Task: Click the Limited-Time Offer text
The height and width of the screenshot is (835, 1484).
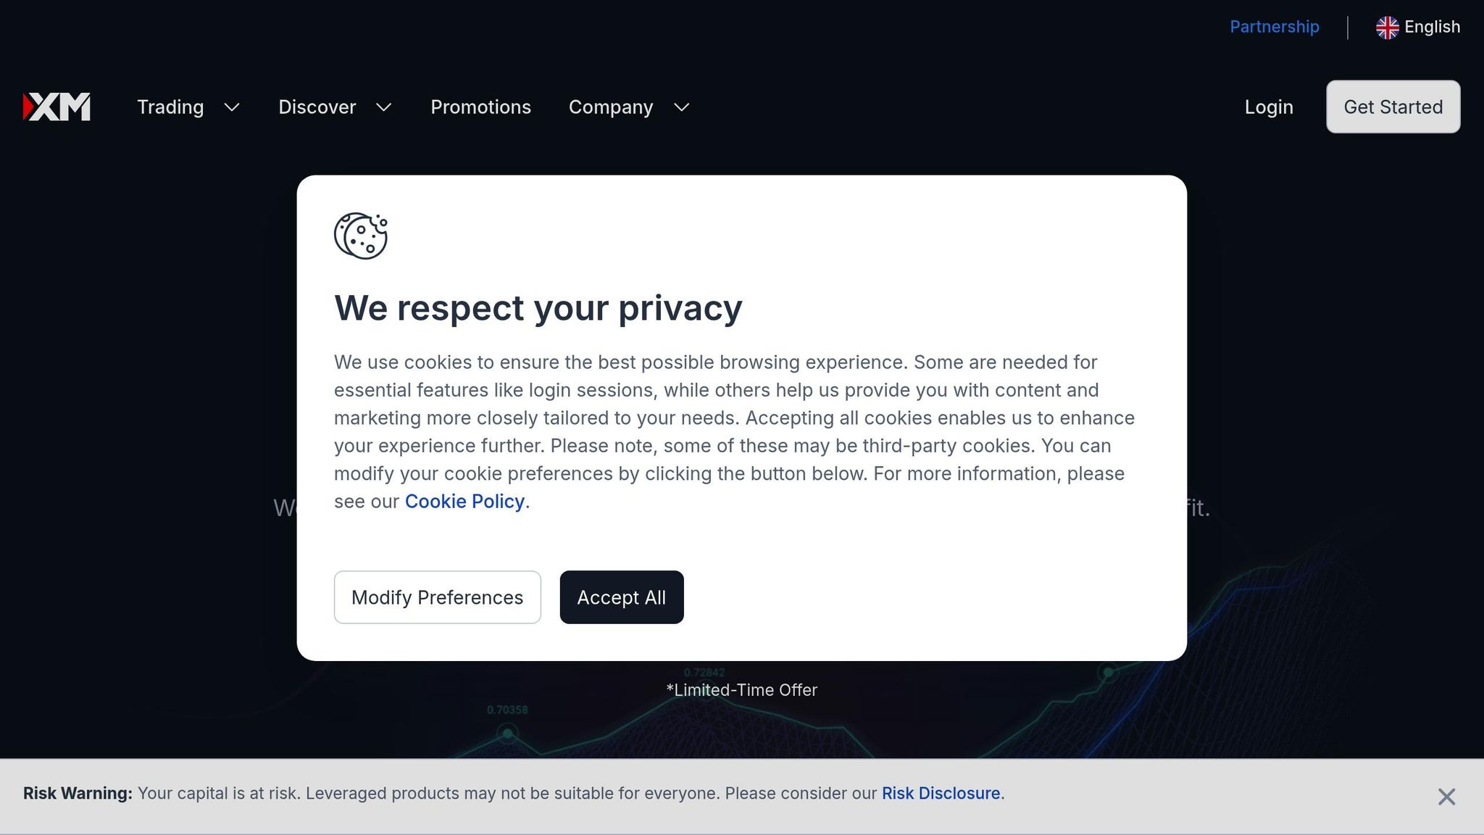Action: tap(742, 690)
